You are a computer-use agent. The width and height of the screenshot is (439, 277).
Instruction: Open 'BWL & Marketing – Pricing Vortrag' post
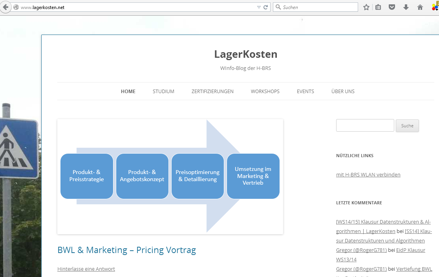coord(126,250)
